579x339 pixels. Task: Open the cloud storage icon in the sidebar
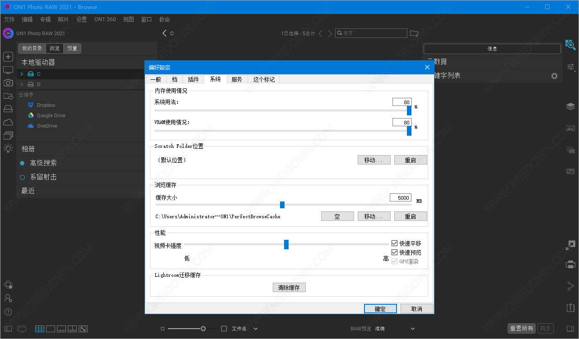[8, 122]
